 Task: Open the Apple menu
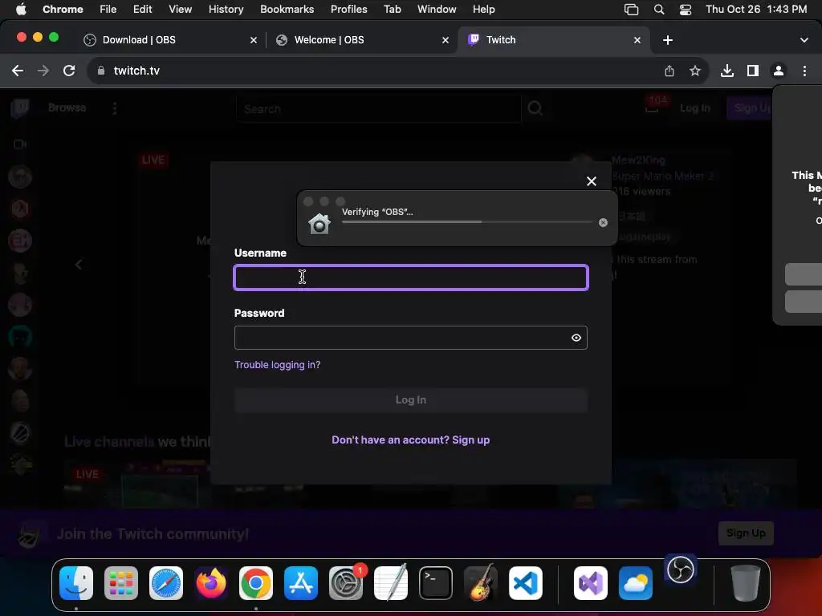[21, 10]
